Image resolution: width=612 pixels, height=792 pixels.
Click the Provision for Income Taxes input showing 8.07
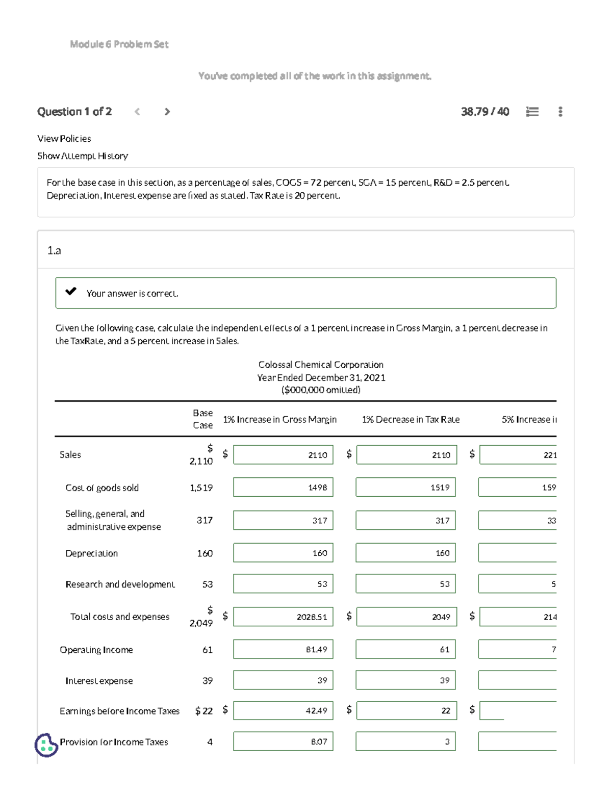pyautogui.click(x=283, y=741)
